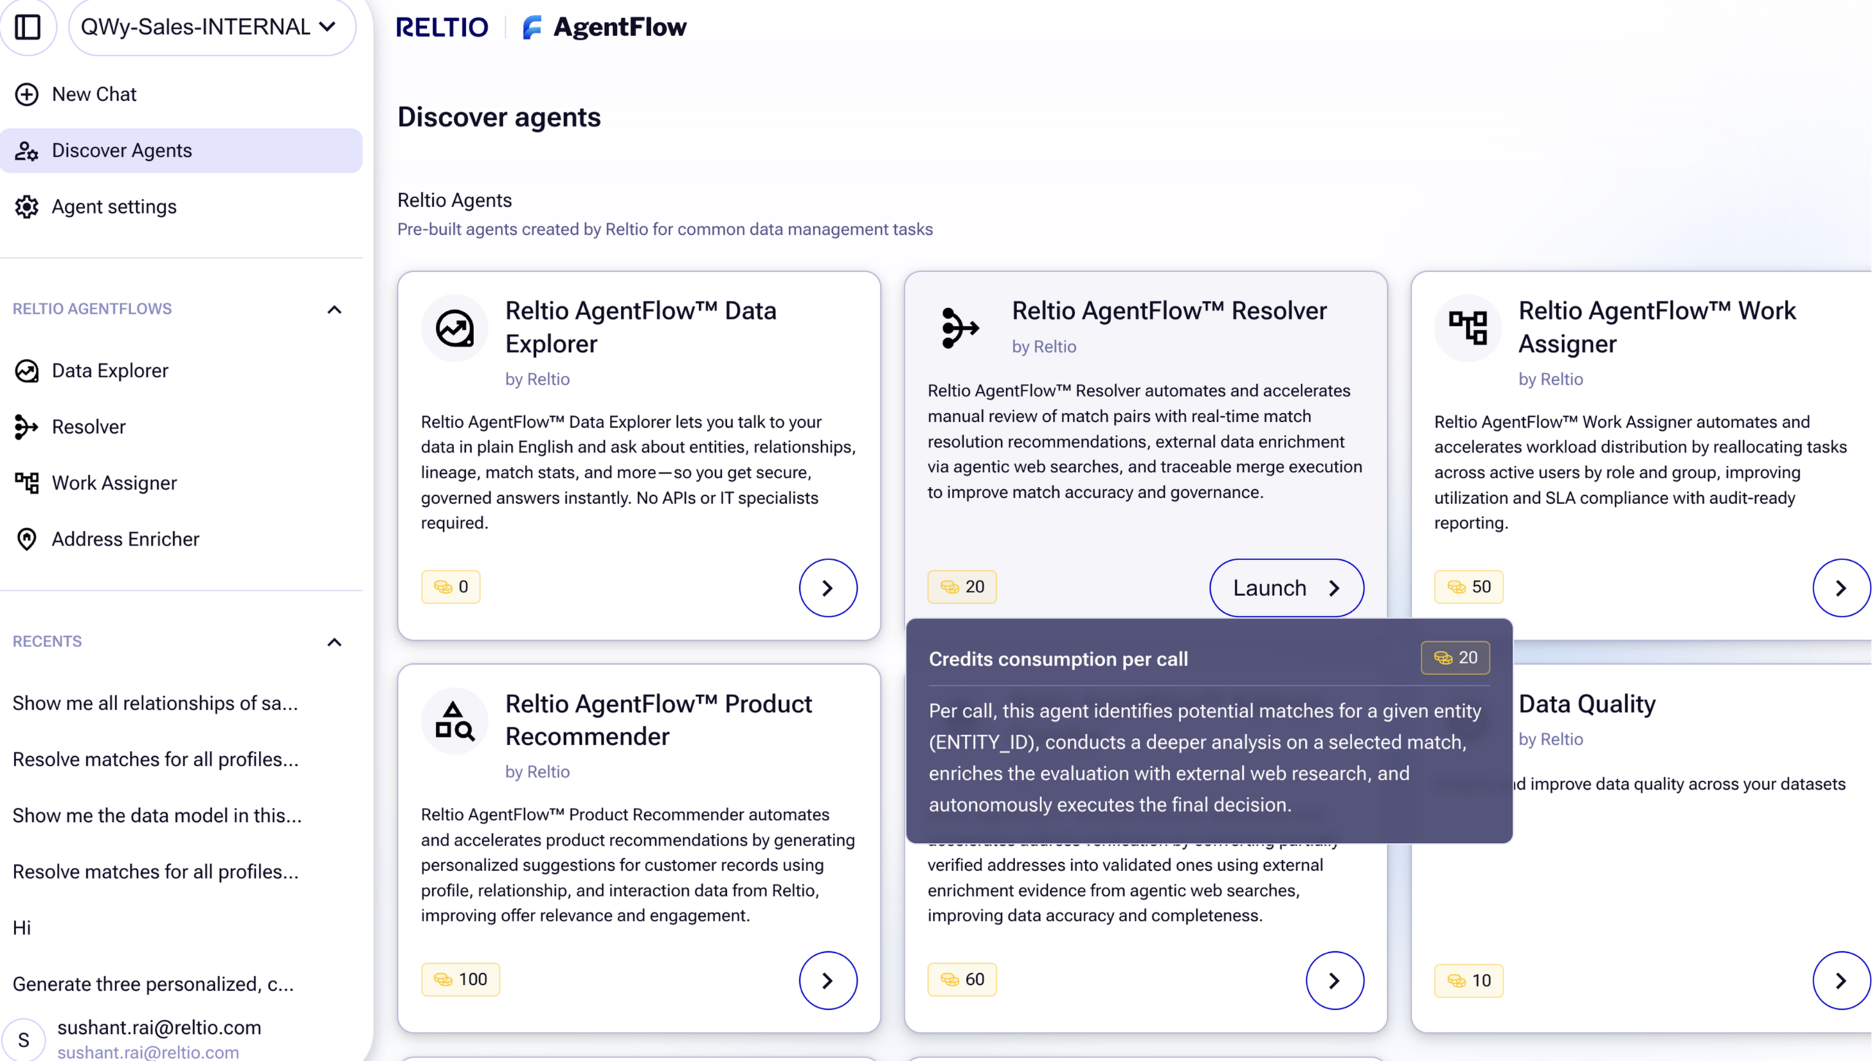This screenshot has width=1872, height=1061.
Task: Open recent chat 'Generate three personalized'
Action: pos(153,984)
